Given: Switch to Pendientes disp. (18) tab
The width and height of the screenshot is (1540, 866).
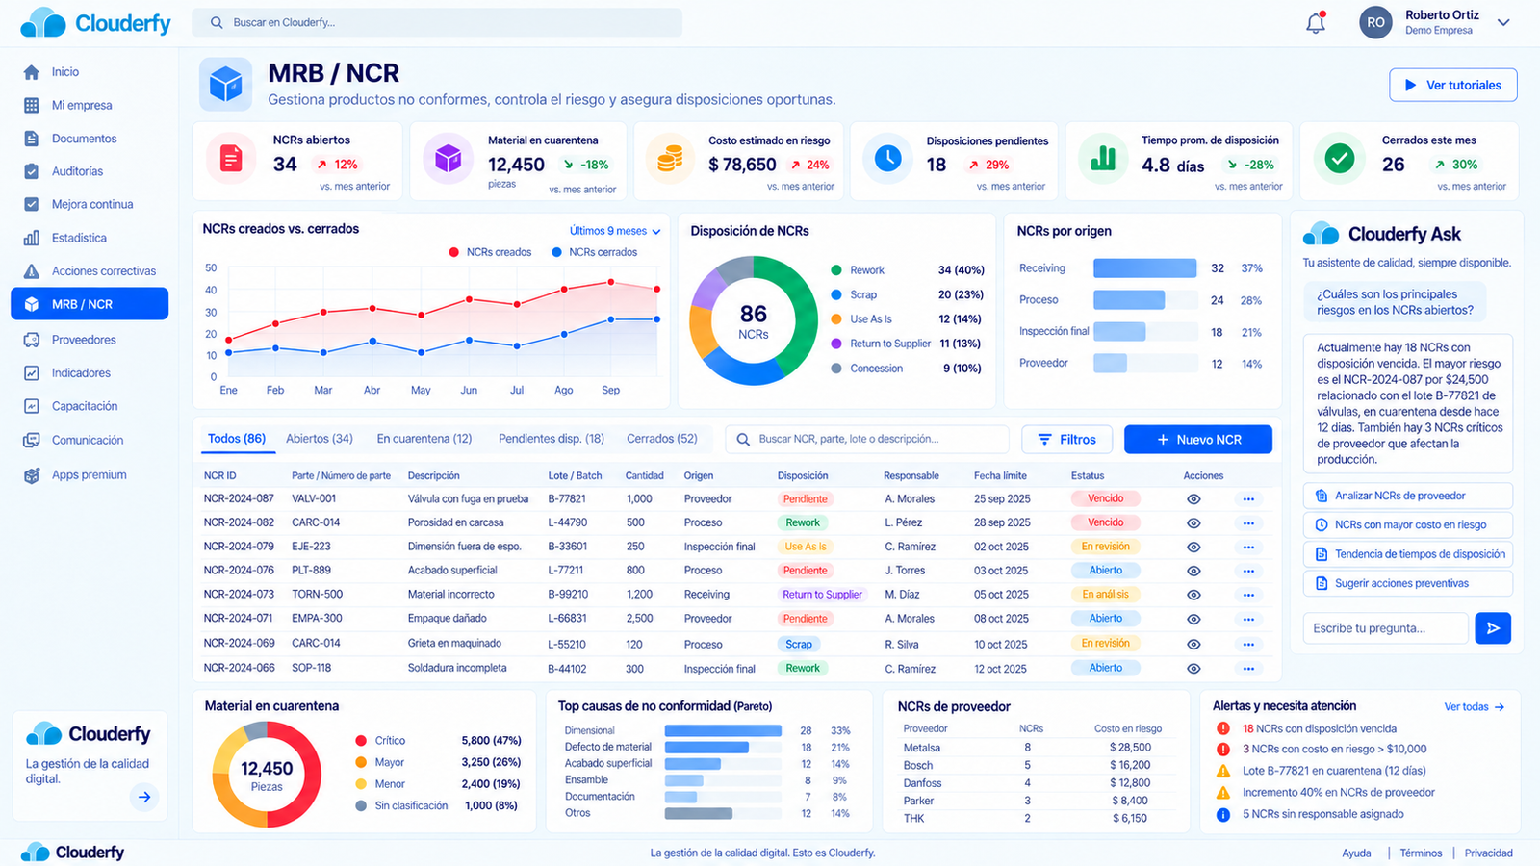Looking at the screenshot, I should [x=552, y=439].
